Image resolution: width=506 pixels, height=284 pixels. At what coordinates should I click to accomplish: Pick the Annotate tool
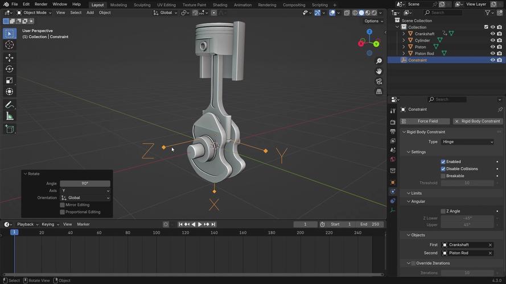click(x=9, y=105)
